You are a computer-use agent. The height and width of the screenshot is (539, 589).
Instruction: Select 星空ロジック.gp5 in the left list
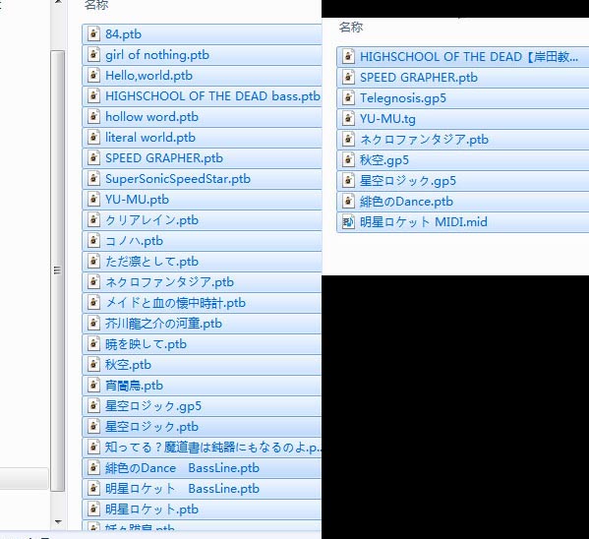202,406
